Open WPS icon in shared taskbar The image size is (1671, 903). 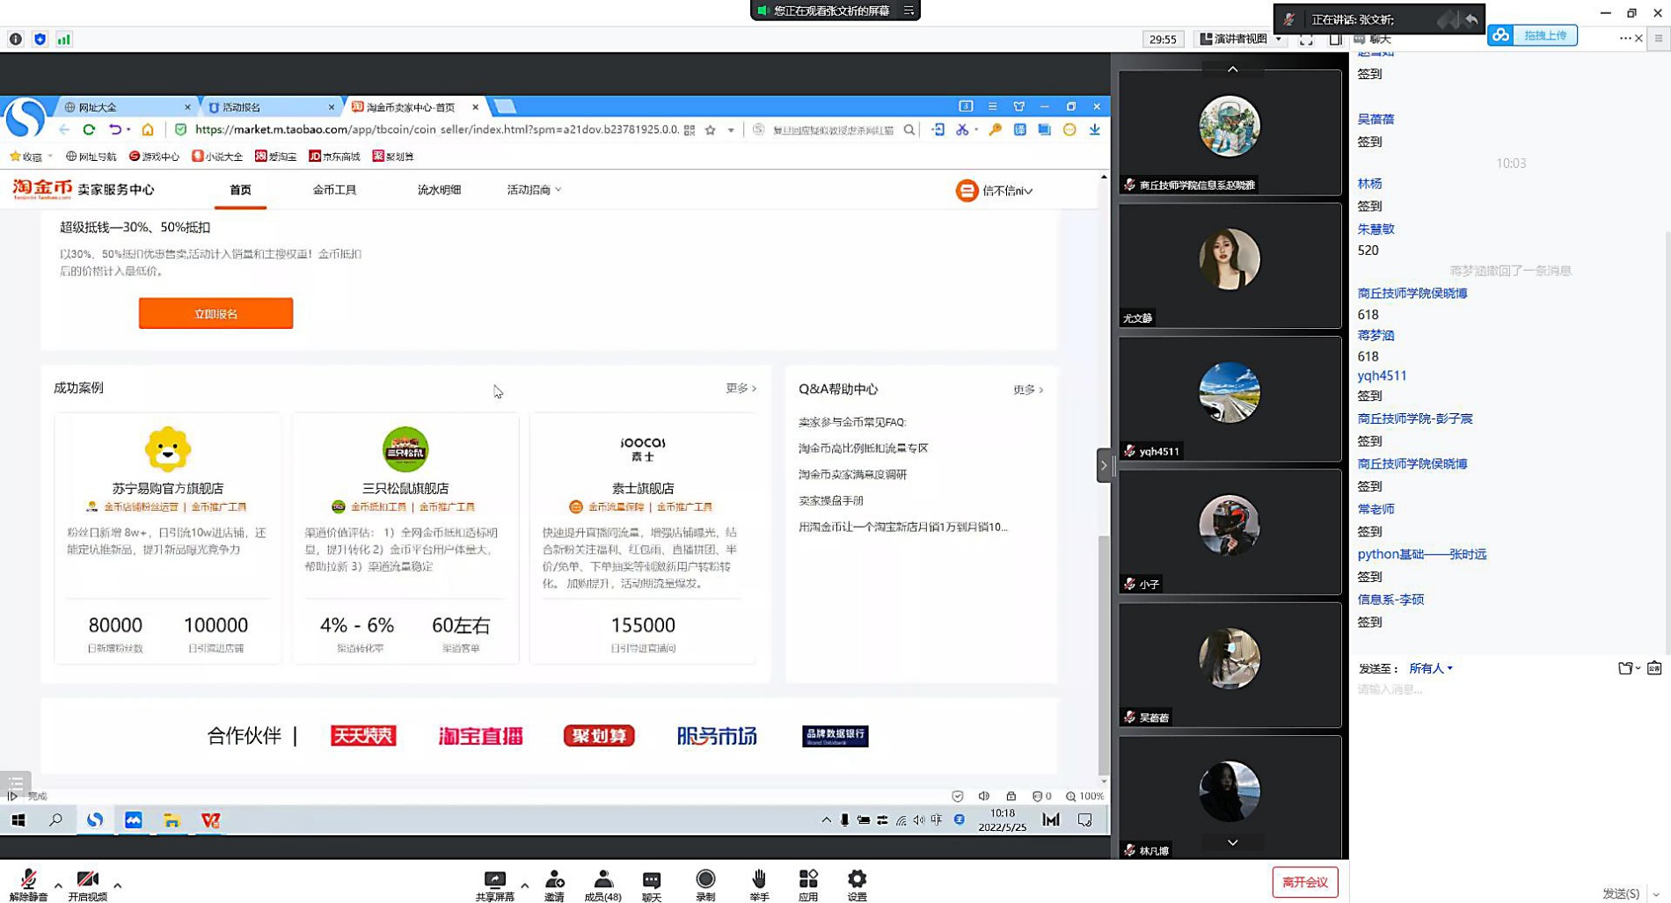tap(210, 819)
